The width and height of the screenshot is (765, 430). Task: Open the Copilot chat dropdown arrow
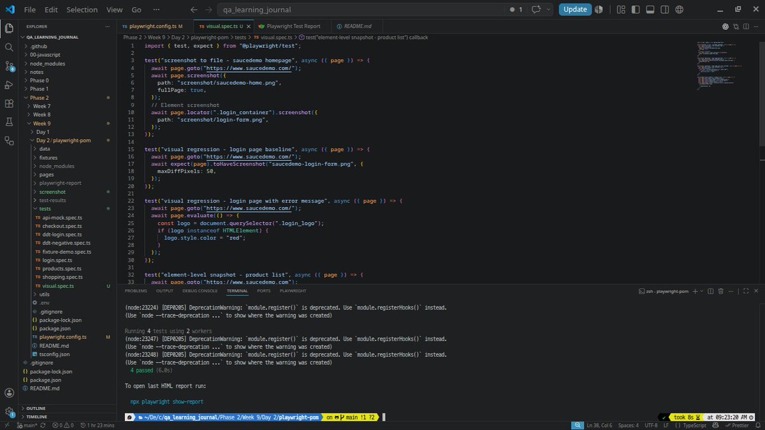(549, 10)
